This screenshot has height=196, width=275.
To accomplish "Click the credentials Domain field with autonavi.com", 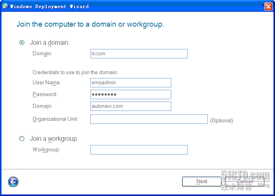I will (x=131, y=106).
